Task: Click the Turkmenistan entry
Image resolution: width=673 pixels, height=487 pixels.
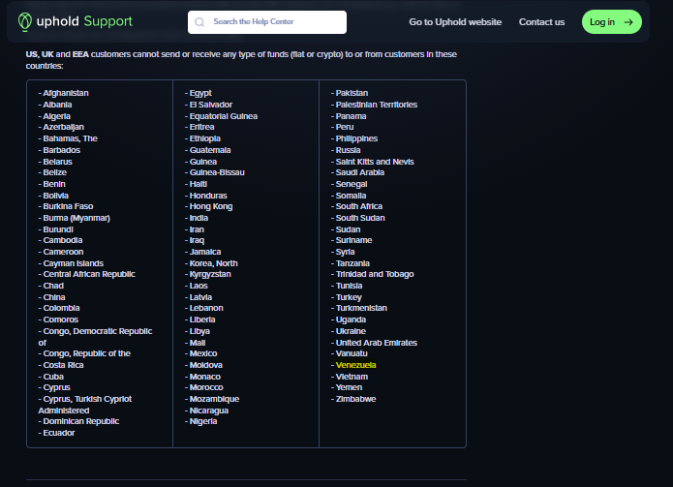Action: 361,308
